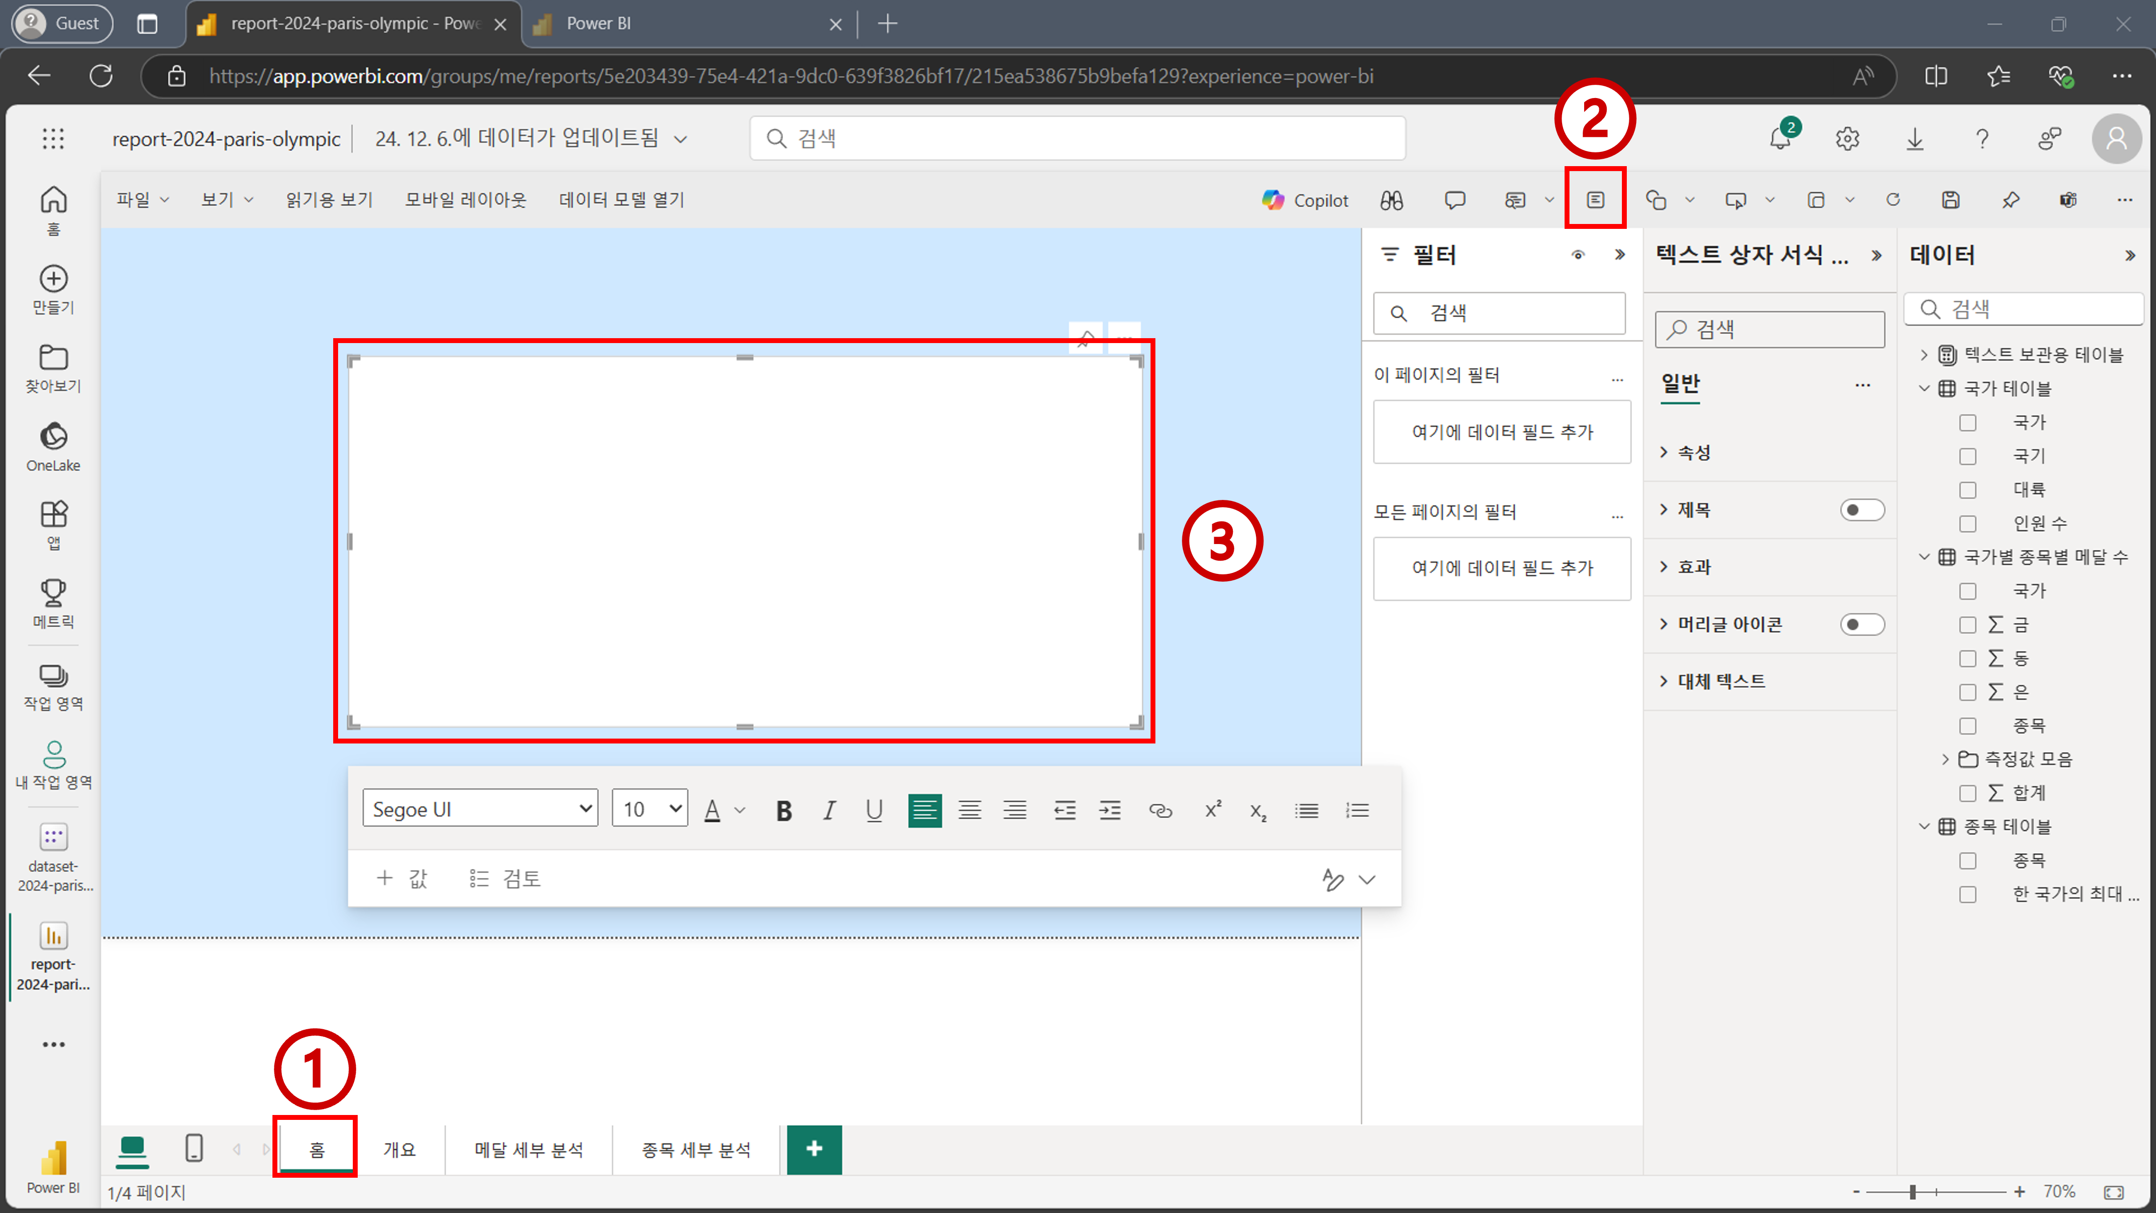The image size is (2156, 1213).
Task: Open the font color picker
Action: [x=723, y=810]
